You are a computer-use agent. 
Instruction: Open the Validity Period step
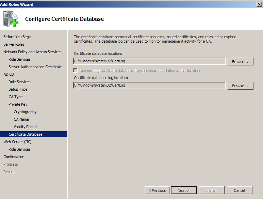(x=25, y=127)
